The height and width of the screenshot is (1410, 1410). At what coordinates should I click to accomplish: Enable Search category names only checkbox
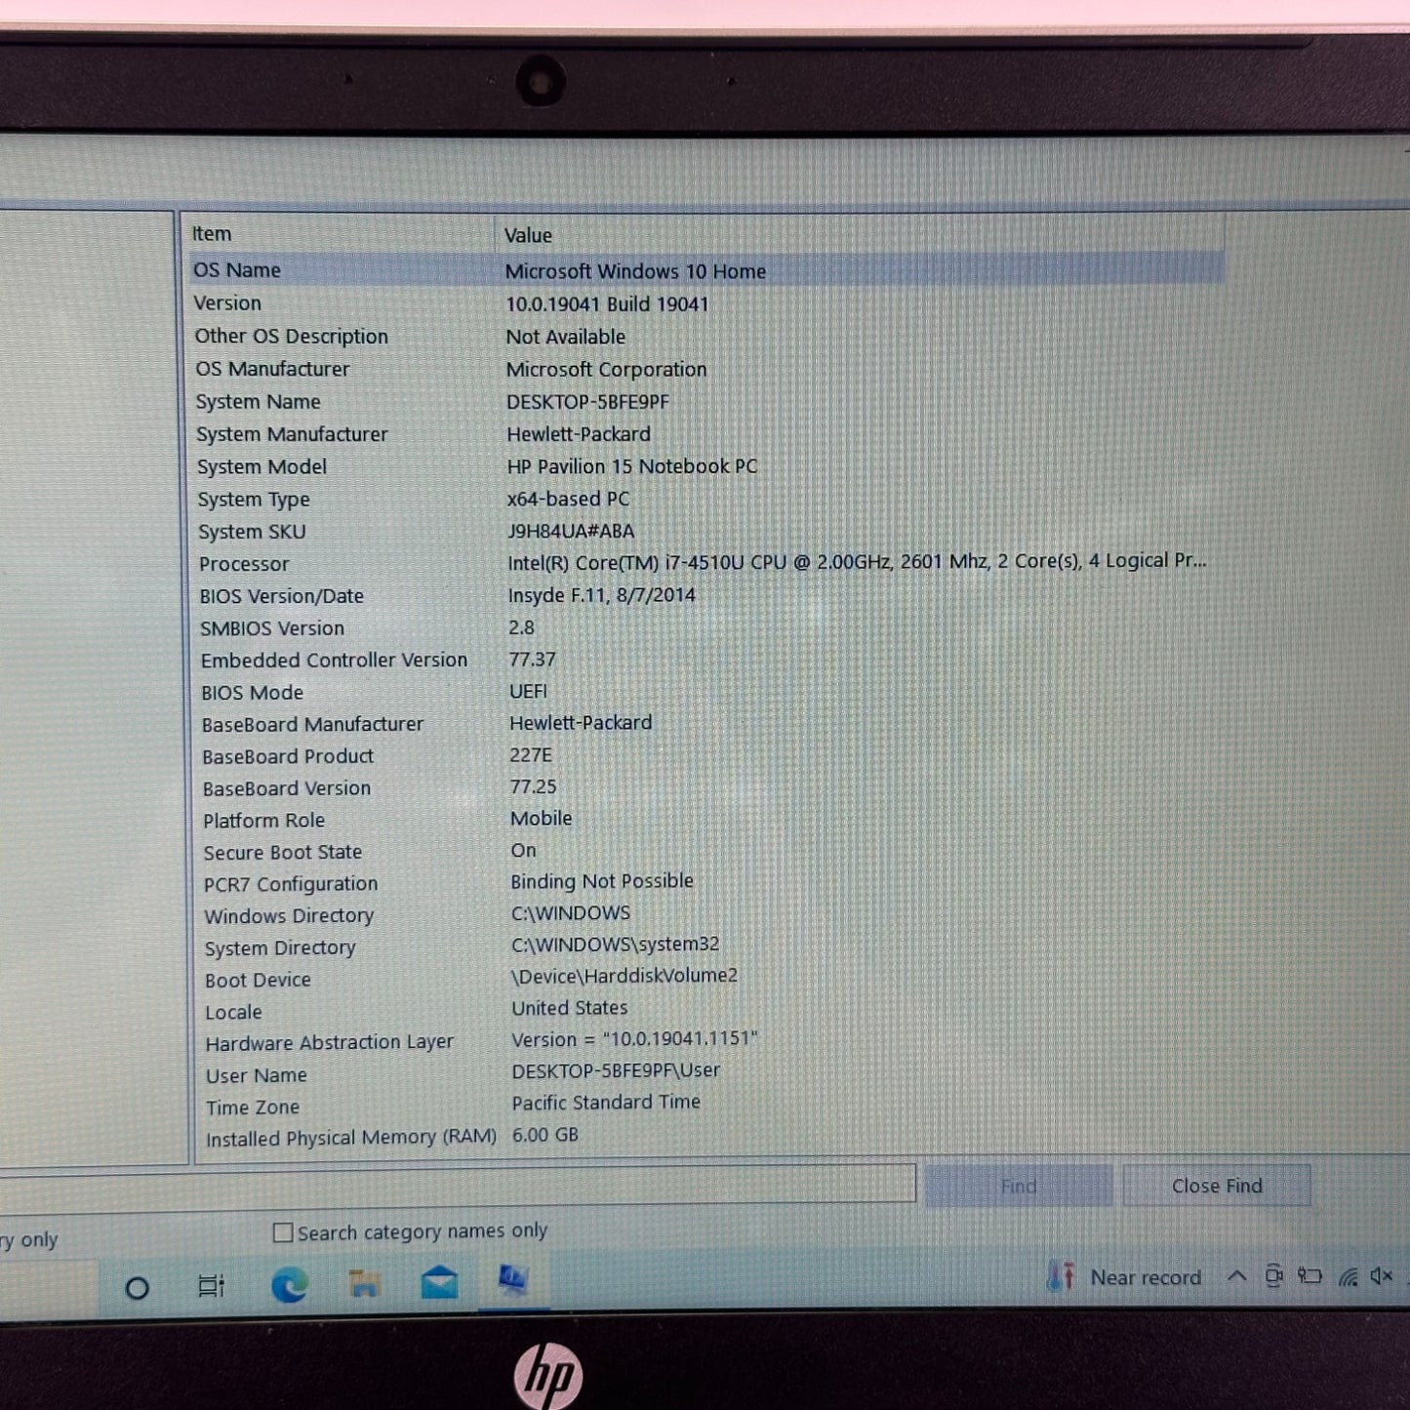point(283,1232)
